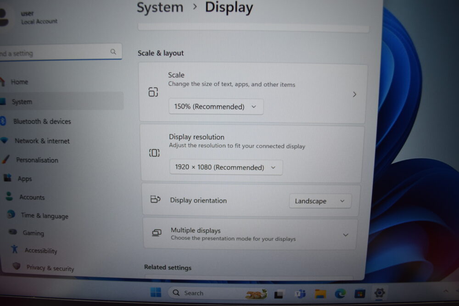Click the Scale setting icon

pos(153,92)
